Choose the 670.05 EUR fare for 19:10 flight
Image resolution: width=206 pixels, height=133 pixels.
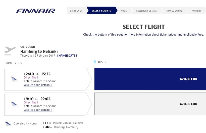pos(150,104)
